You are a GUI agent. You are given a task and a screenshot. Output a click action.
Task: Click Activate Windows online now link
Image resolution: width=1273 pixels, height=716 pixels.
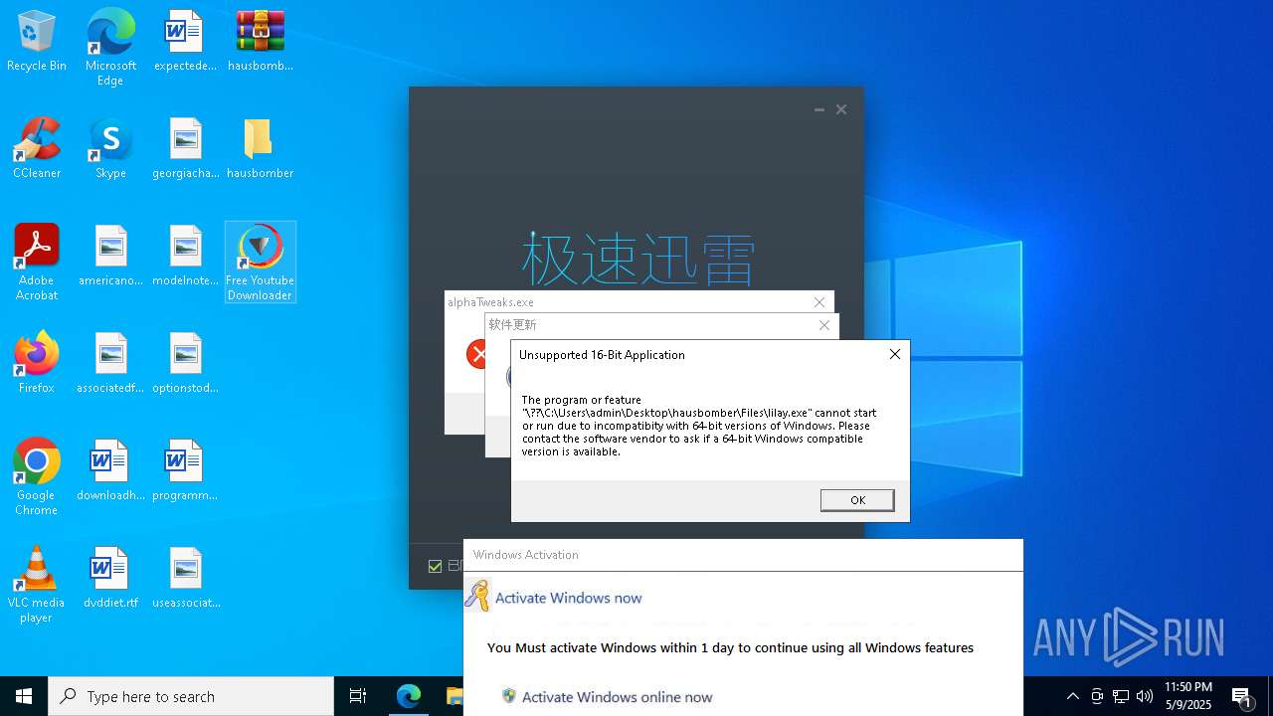pos(617,697)
